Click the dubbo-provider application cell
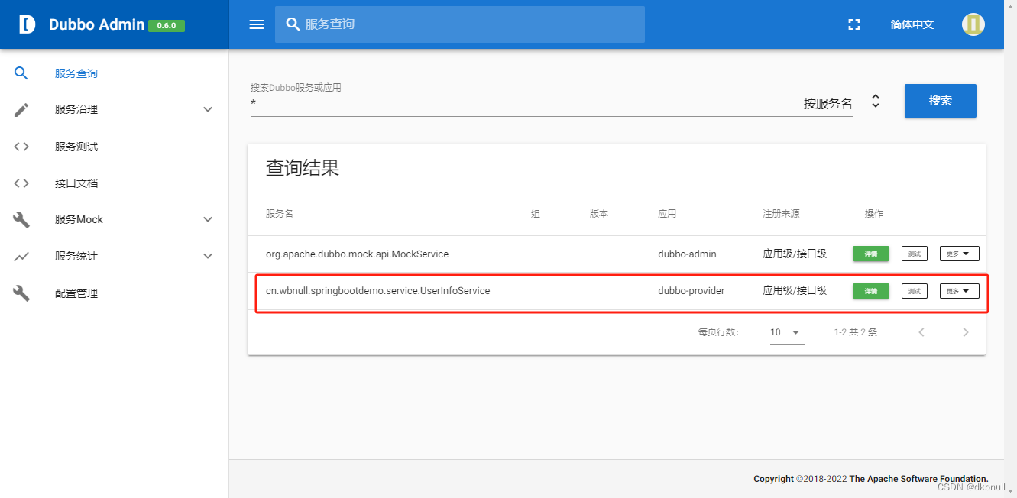This screenshot has height=498, width=1017. pyautogui.click(x=691, y=291)
